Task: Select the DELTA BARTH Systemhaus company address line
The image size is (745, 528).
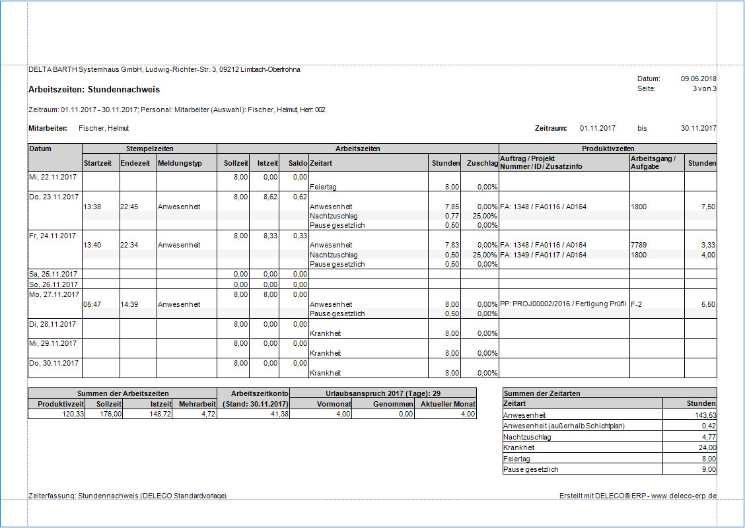Action: click(164, 69)
